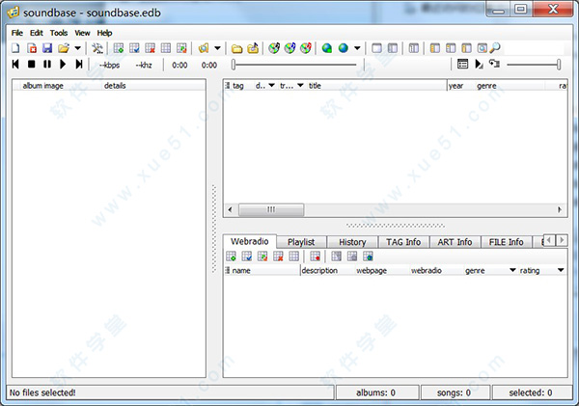Switch to the ART Info tab

click(x=455, y=242)
